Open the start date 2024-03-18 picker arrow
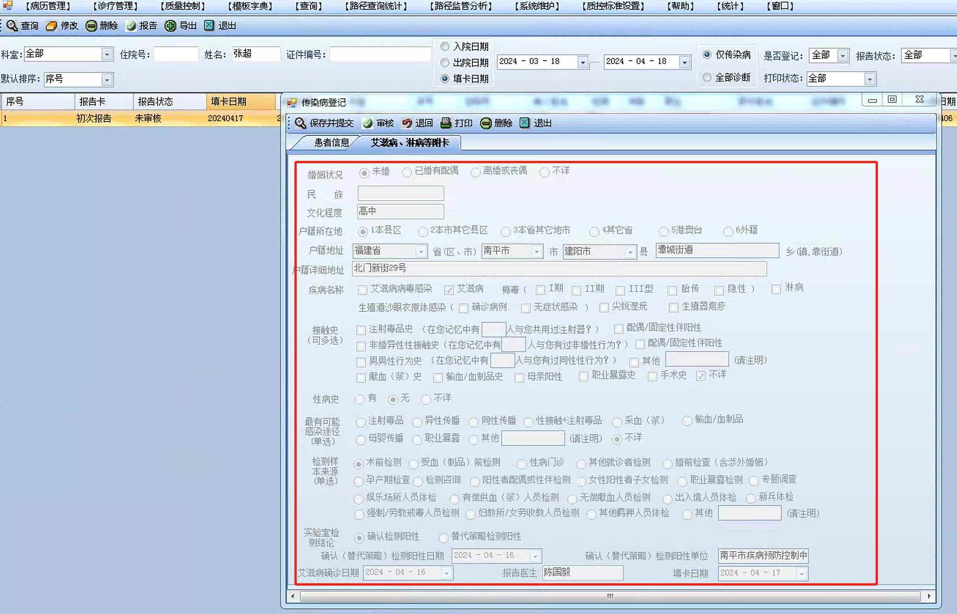957x614 pixels. tap(583, 62)
